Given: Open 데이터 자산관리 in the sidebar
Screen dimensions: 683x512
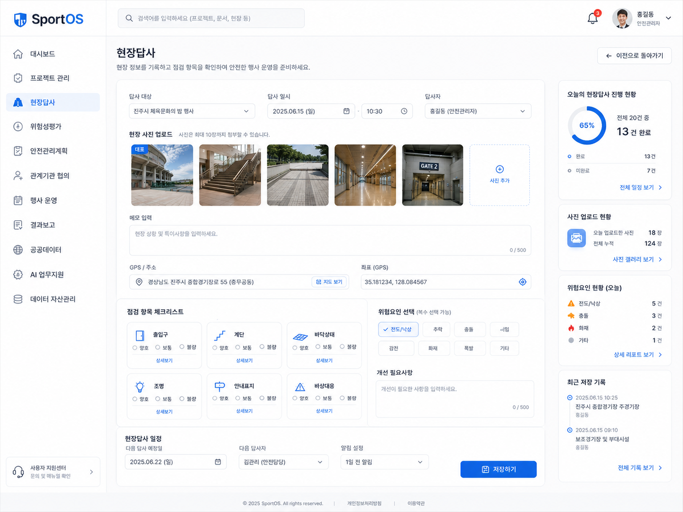Looking at the screenshot, I should pyautogui.click(x=53, y=299).
